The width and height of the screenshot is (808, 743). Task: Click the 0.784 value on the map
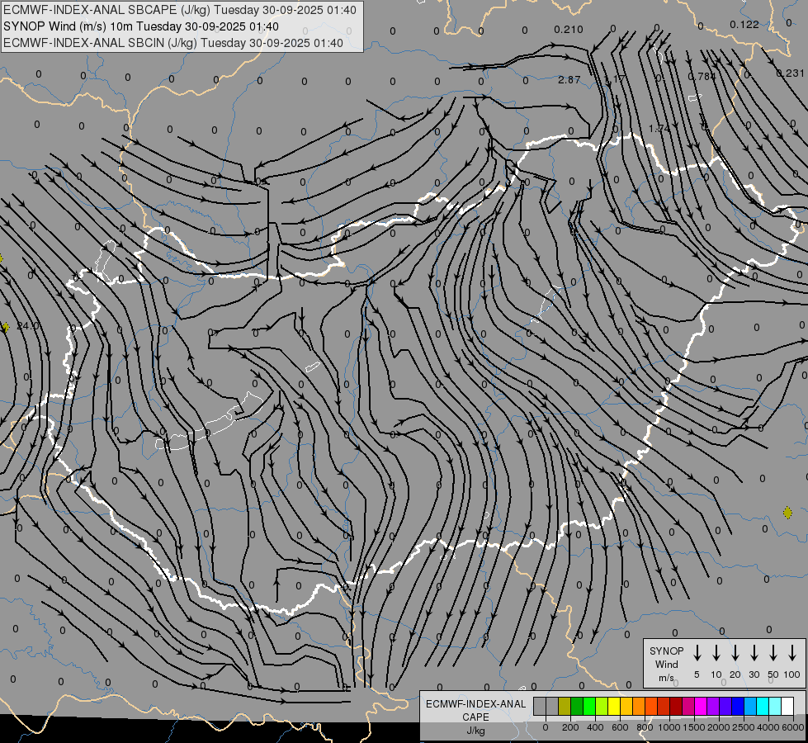pos(702,76)
